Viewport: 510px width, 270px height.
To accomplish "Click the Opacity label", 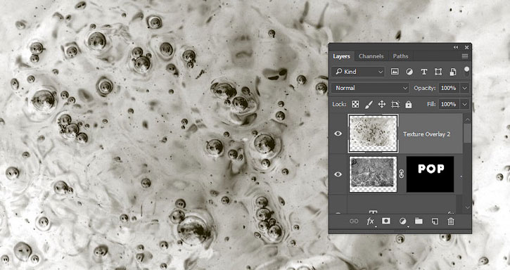I will [424, 88].
